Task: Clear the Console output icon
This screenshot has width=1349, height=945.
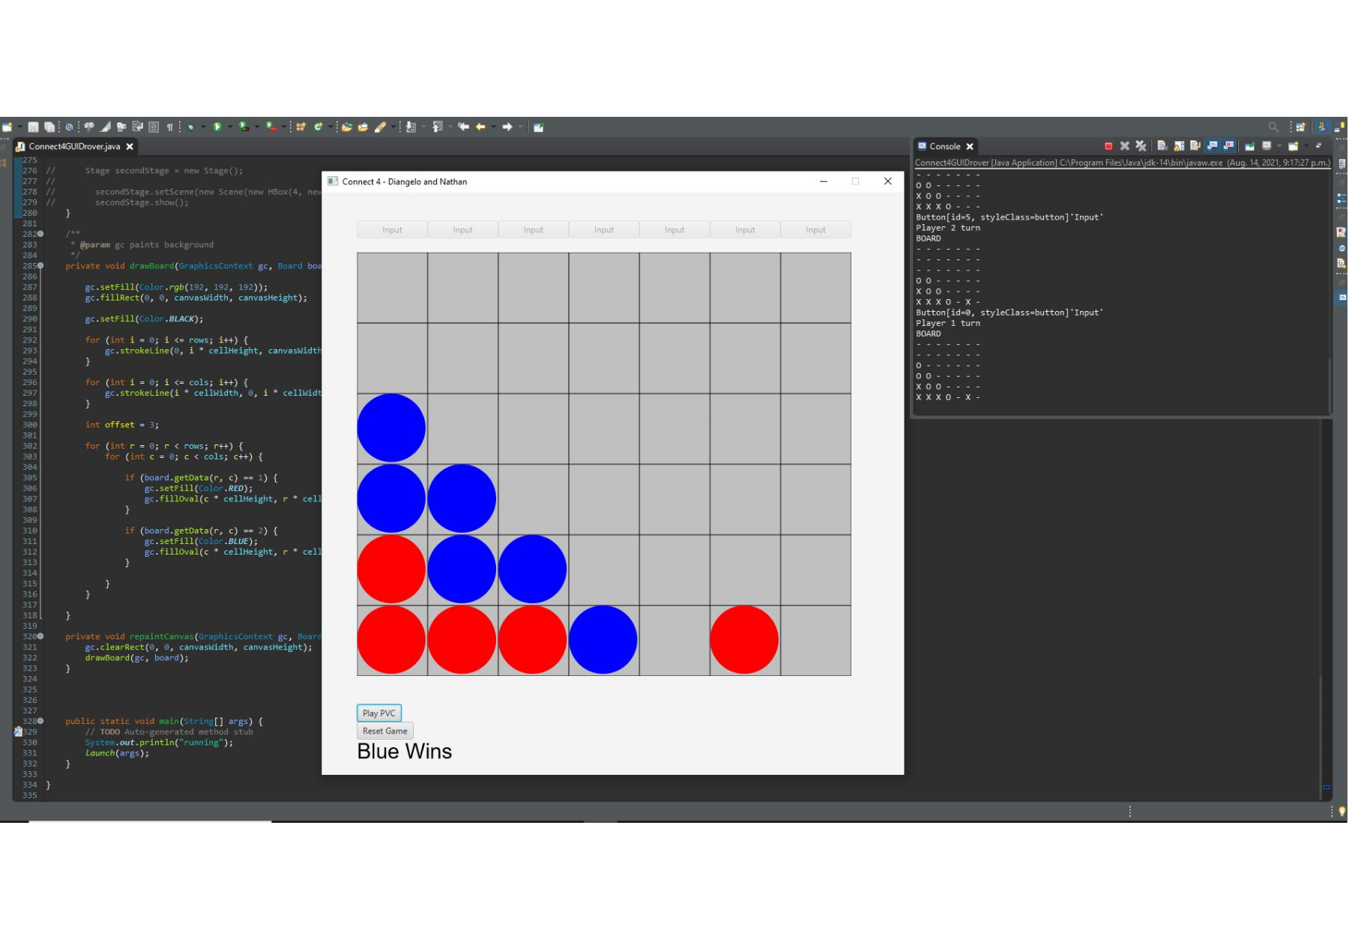Action: (x=1162, y=145)
